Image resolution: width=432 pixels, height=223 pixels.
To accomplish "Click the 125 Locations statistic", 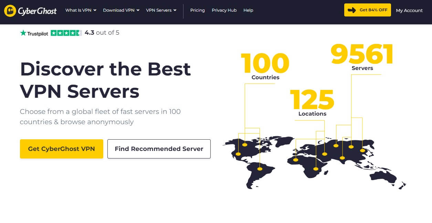I will 312,103.
